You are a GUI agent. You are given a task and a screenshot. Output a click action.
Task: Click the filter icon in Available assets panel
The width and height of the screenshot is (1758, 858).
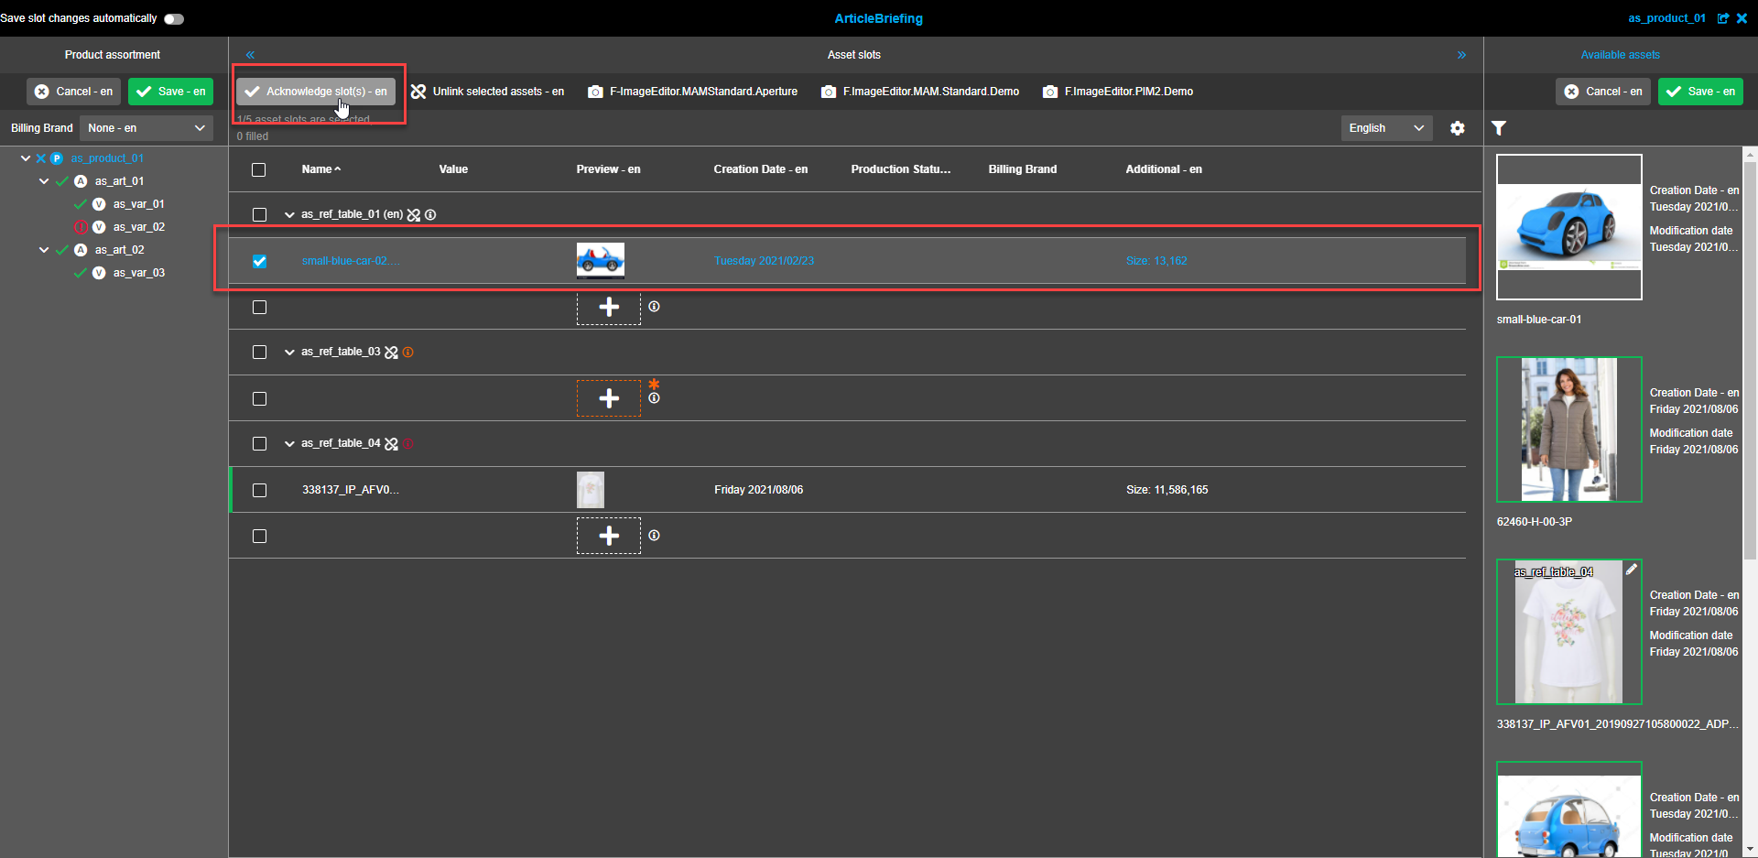coord(1499,128)
